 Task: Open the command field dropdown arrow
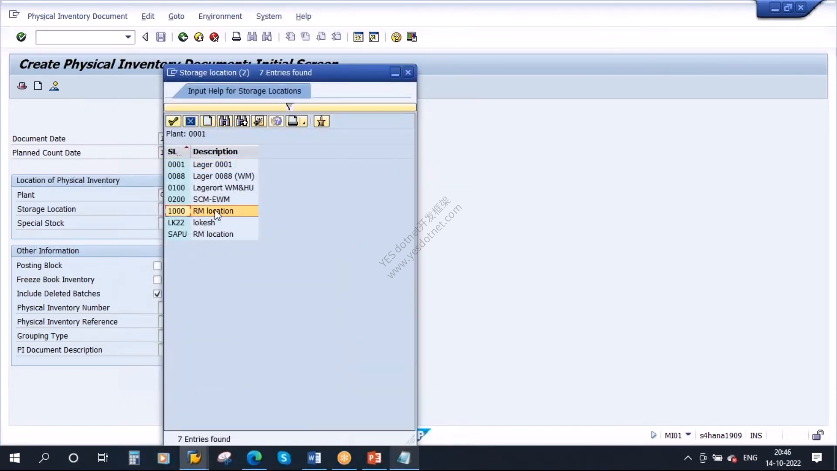pyautogui.click(x=128, y=37)
